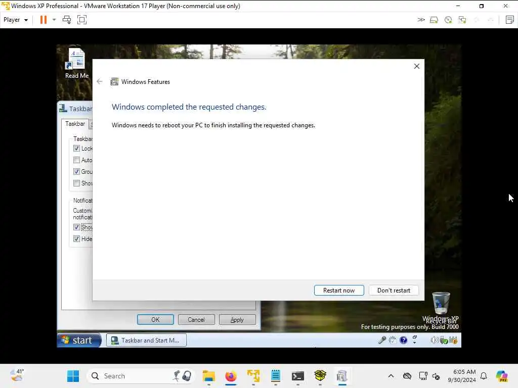The image size is (518, 388).
Task: Choose Don't restart in Windows Features
Action: tap(394, 290)
